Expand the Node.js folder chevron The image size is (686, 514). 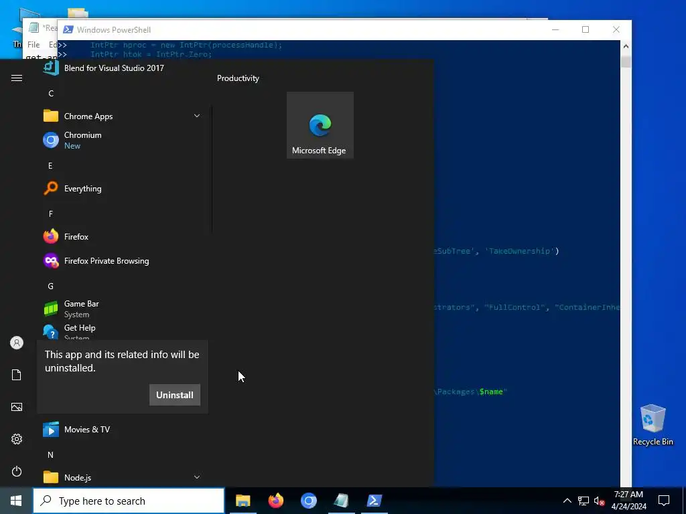197,477
